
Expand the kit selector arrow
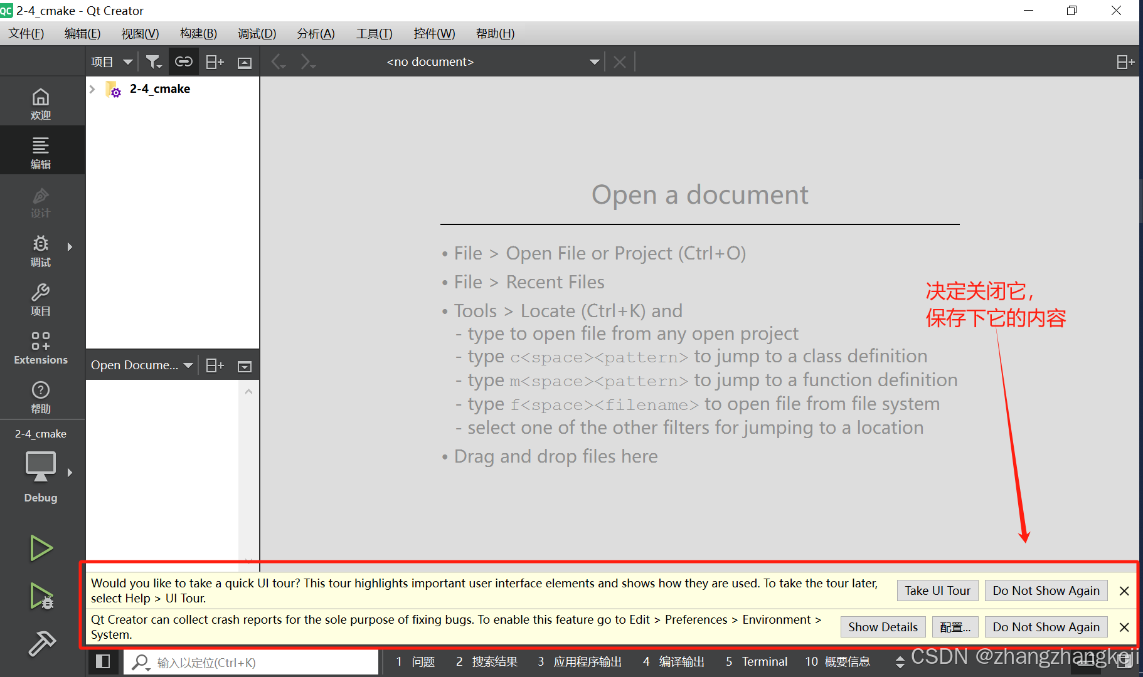[70, 473]
